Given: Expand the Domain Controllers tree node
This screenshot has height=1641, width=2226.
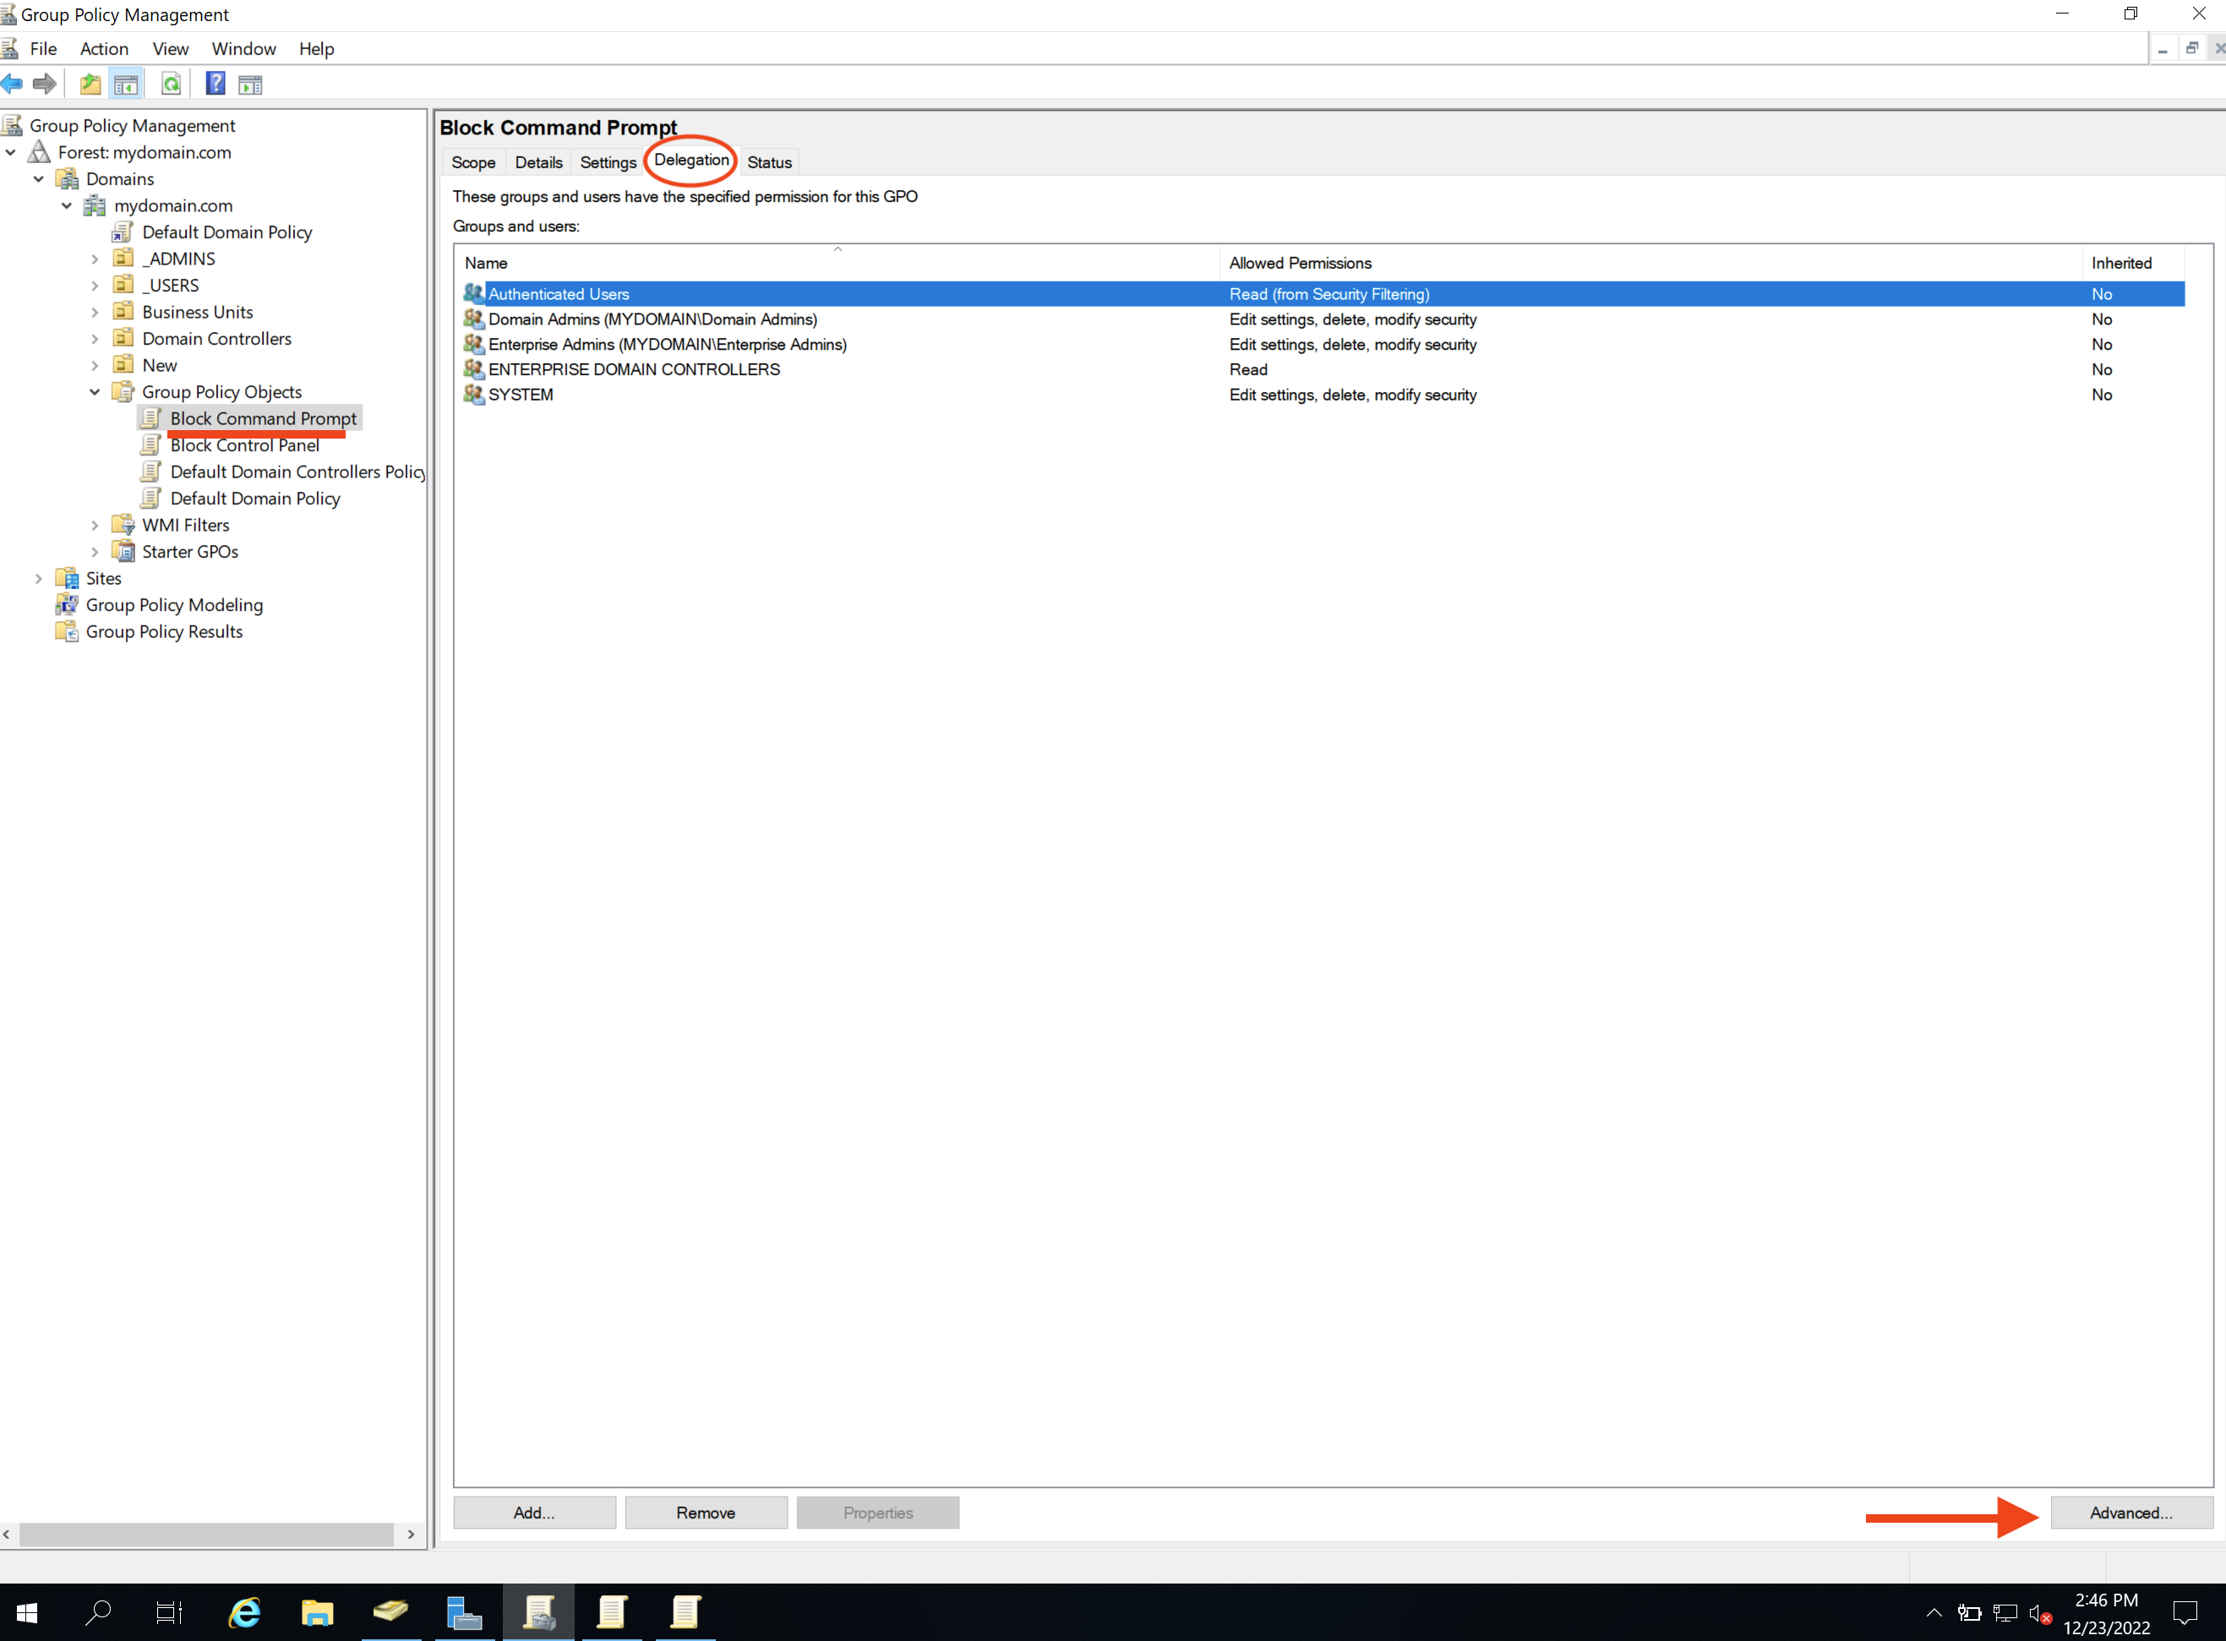Looking at the screenshot, I should (x=95, y=338).
